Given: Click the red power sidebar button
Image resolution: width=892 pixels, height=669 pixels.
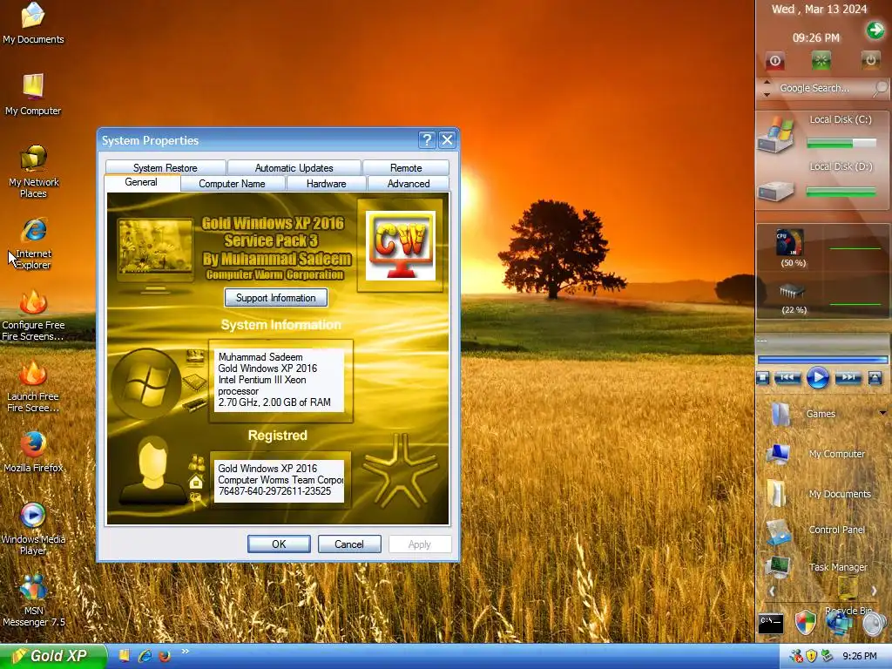Looking at the screenshot, I should (774, 60).
